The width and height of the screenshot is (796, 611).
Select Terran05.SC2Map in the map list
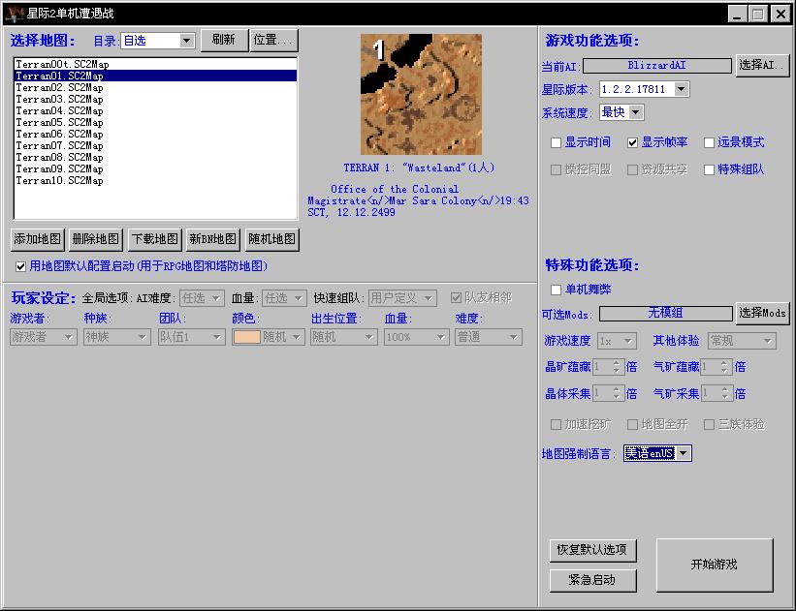pyautogui.click(x=59, y=122)
